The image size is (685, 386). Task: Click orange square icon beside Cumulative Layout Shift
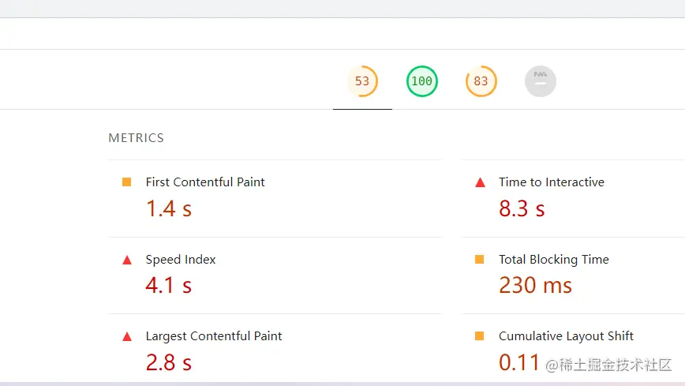click(480, 336)
